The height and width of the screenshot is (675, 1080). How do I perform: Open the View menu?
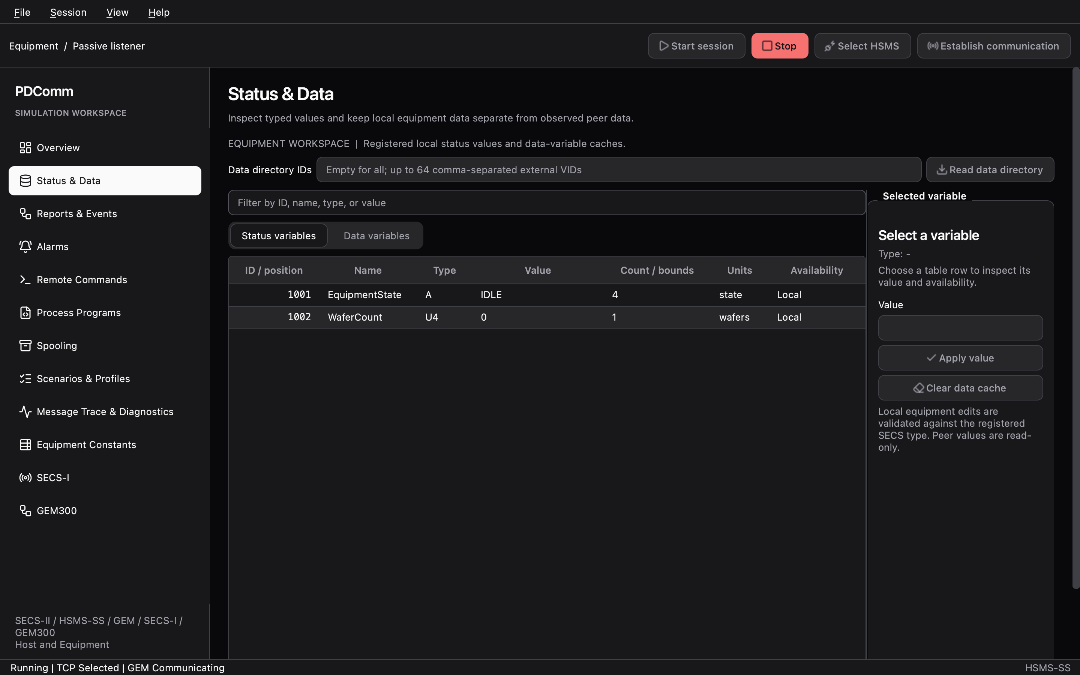point(117,12)
